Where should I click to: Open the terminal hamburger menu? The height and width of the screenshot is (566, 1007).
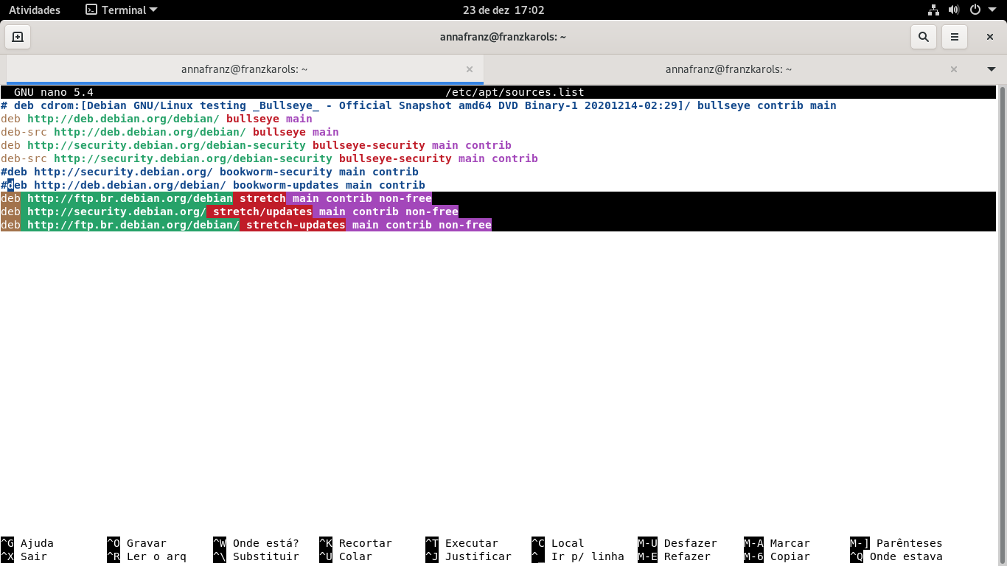[x=955, y=37]
